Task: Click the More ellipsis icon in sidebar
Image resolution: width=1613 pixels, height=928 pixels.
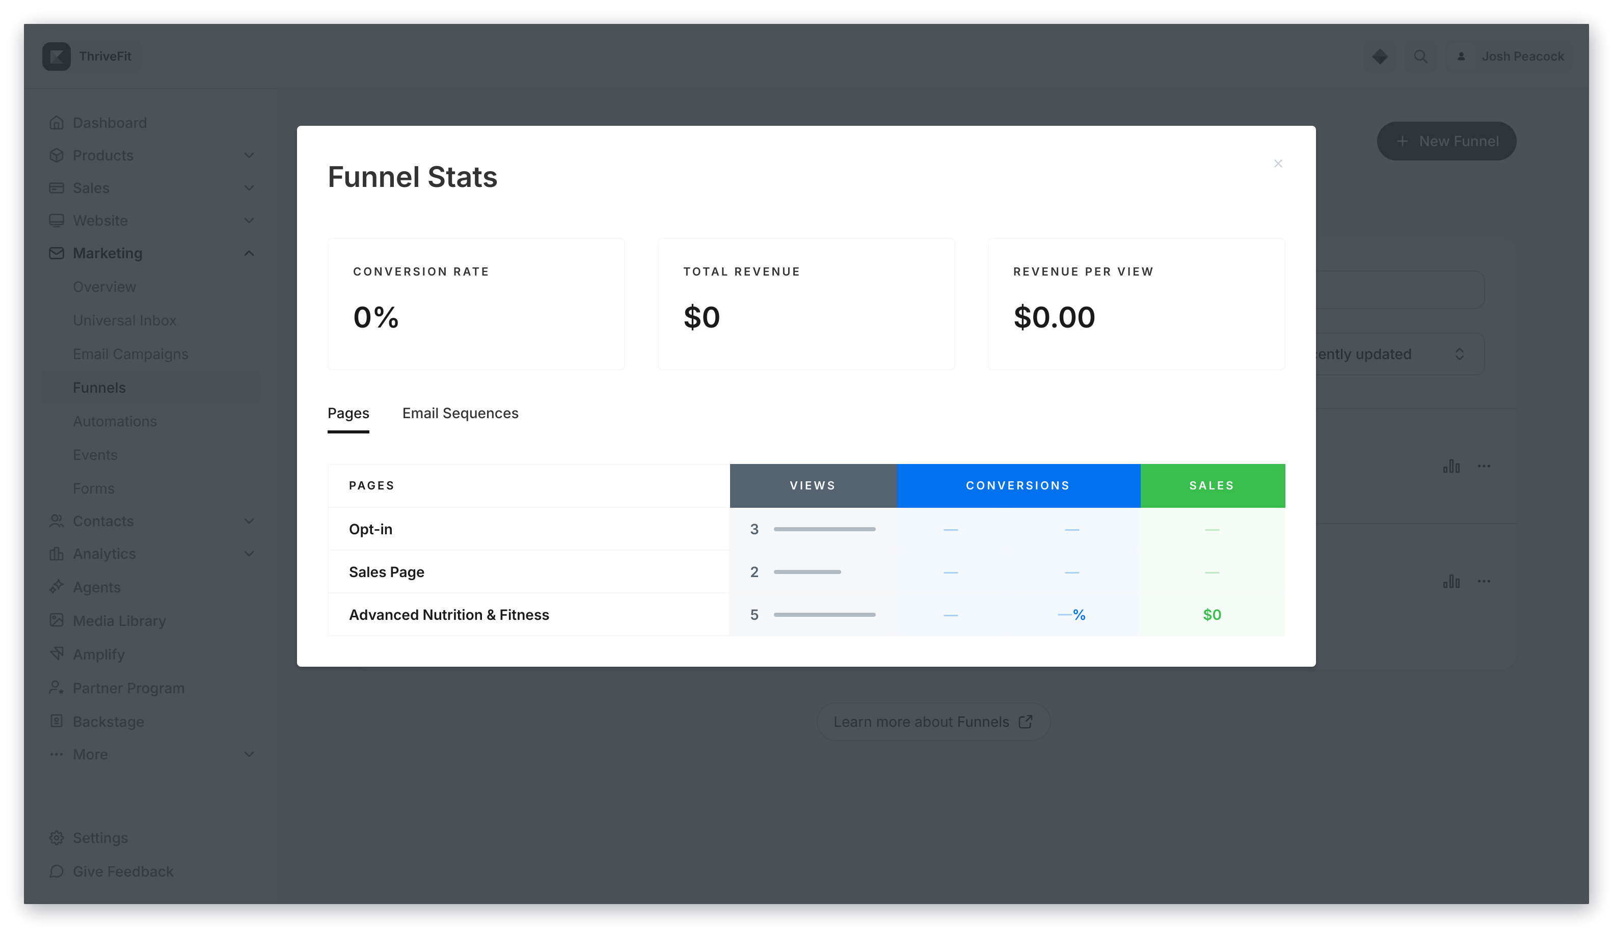Action: click(56, 754)
